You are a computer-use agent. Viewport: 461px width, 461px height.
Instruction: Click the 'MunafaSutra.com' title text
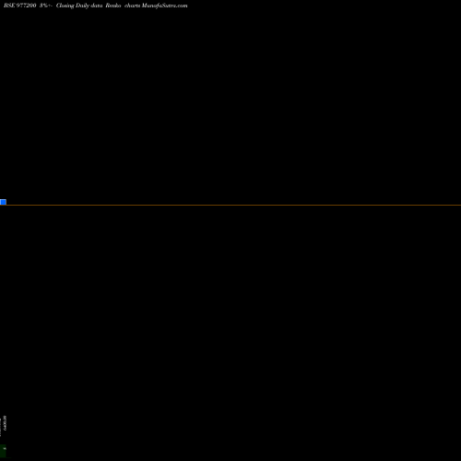[x=164, y=6]
